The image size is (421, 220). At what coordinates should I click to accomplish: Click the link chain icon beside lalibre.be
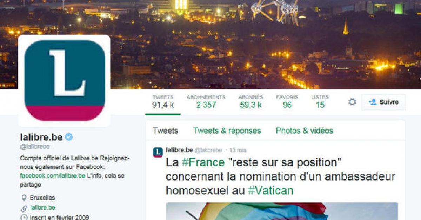[x=24, y=208]
